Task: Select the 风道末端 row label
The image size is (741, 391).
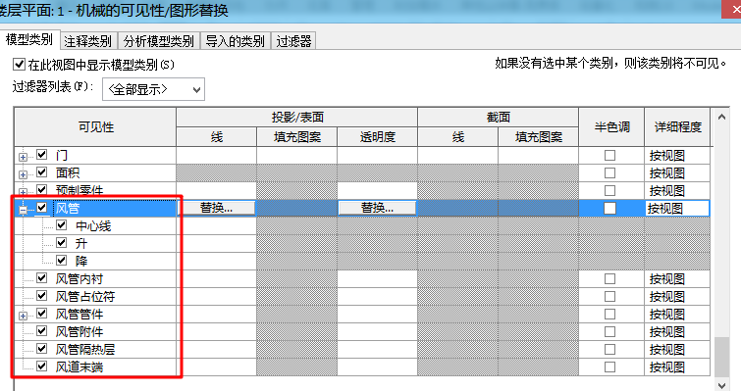Action: [79, 367]
